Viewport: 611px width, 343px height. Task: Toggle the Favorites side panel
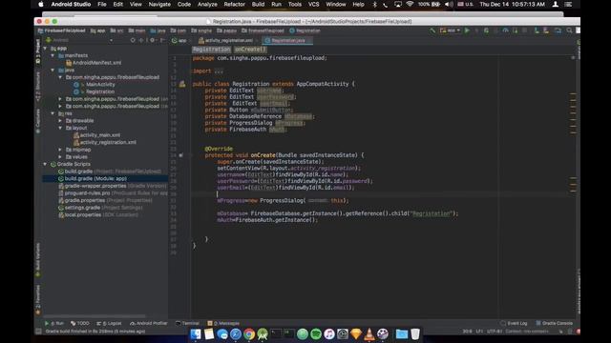38,299
